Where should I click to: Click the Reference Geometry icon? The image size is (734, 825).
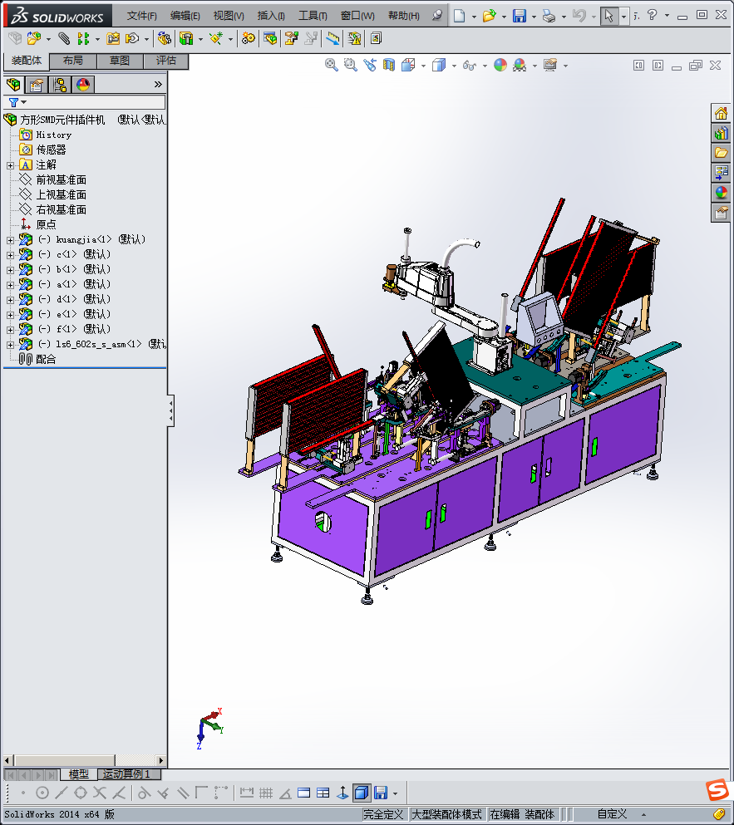(216, 38)
